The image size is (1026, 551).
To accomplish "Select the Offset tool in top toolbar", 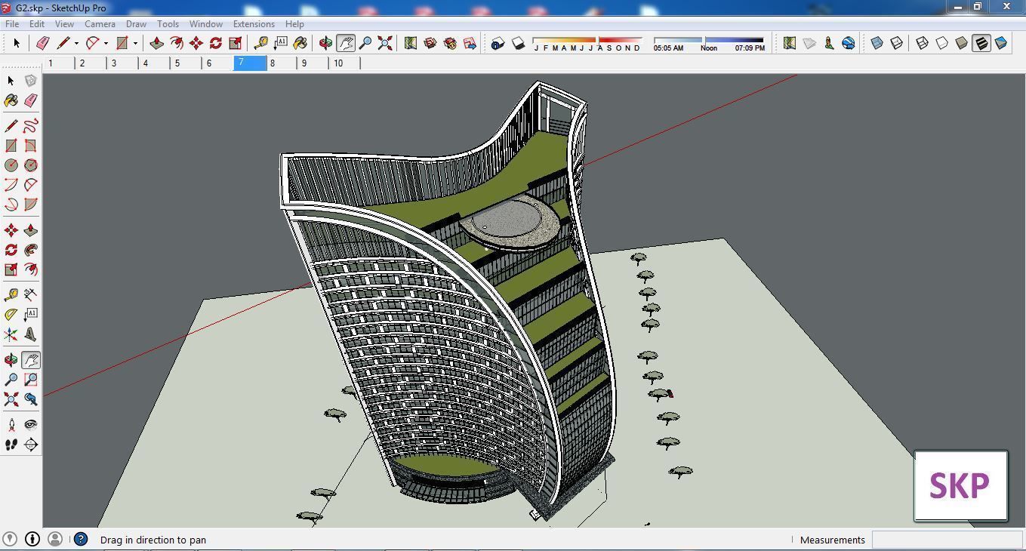I will pyautogui.click(x=176, y=43).
